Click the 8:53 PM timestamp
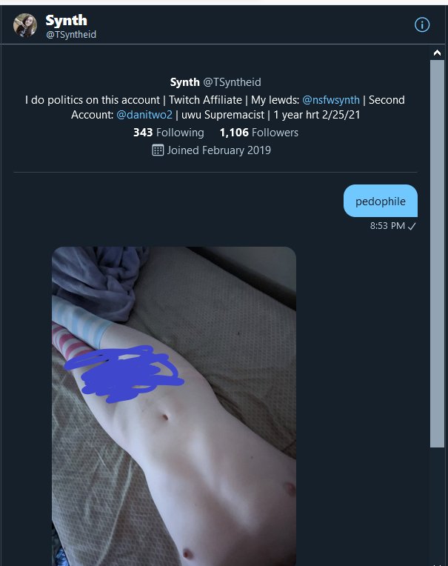 pos(387,226)
